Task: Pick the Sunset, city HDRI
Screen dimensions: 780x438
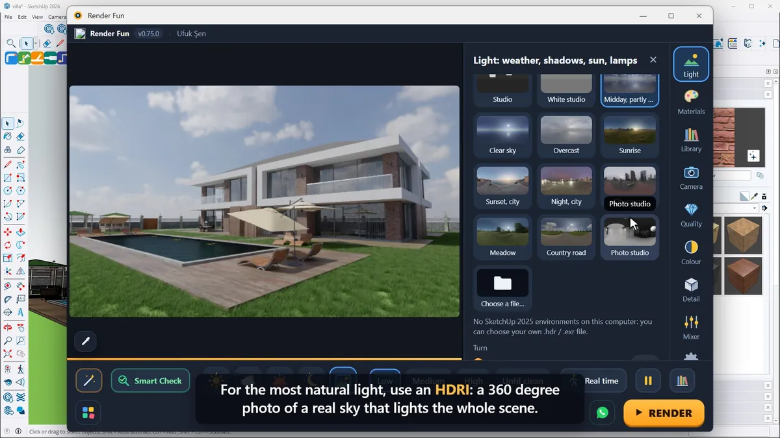Action: click(502, 186)
